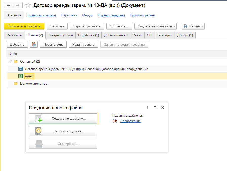Click the PNG icon near Изображение template
Image resolution: width=227 pixels, height=171 pixels.
(x=115, y=121)
